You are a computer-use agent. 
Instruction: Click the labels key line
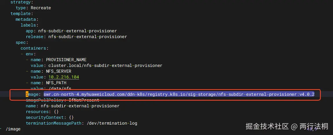(29, 25)
